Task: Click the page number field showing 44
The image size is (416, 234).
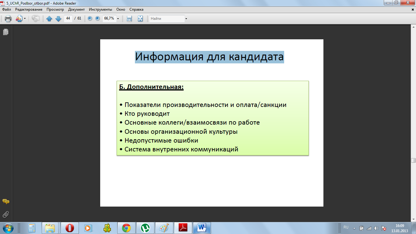Action: (68, 18)
